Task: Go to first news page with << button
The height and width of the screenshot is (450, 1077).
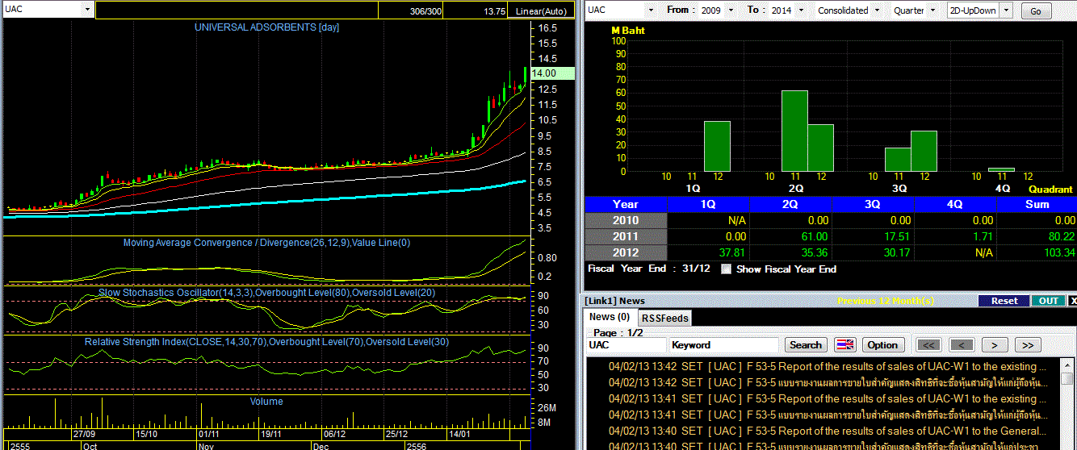Action: [x=929, y=345]
